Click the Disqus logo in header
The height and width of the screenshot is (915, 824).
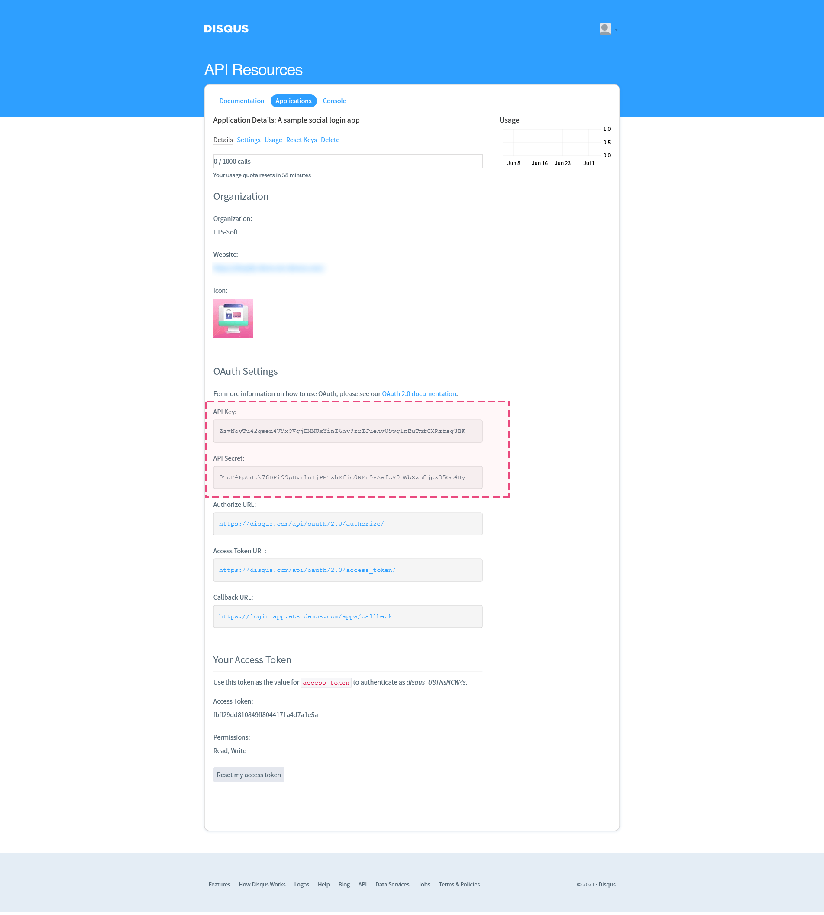point(226,29)
